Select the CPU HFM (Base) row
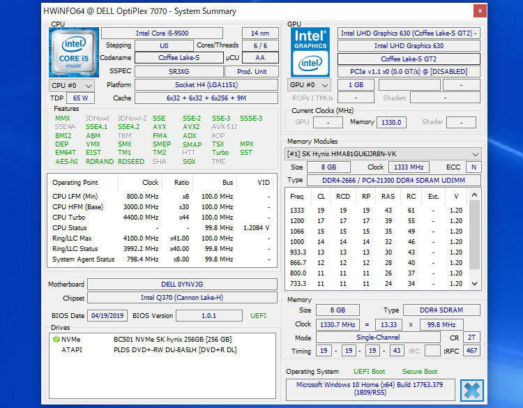 [162, 207]
